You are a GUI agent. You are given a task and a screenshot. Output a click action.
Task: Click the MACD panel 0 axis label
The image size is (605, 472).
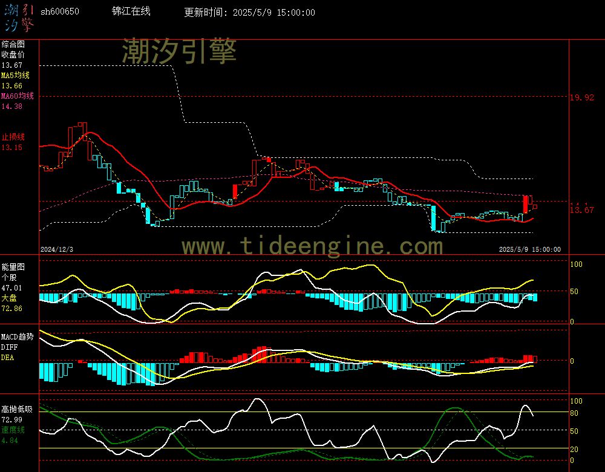point(572,361)
